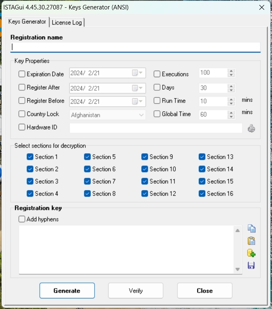Focus the Registration name input field

coord(135,47)
